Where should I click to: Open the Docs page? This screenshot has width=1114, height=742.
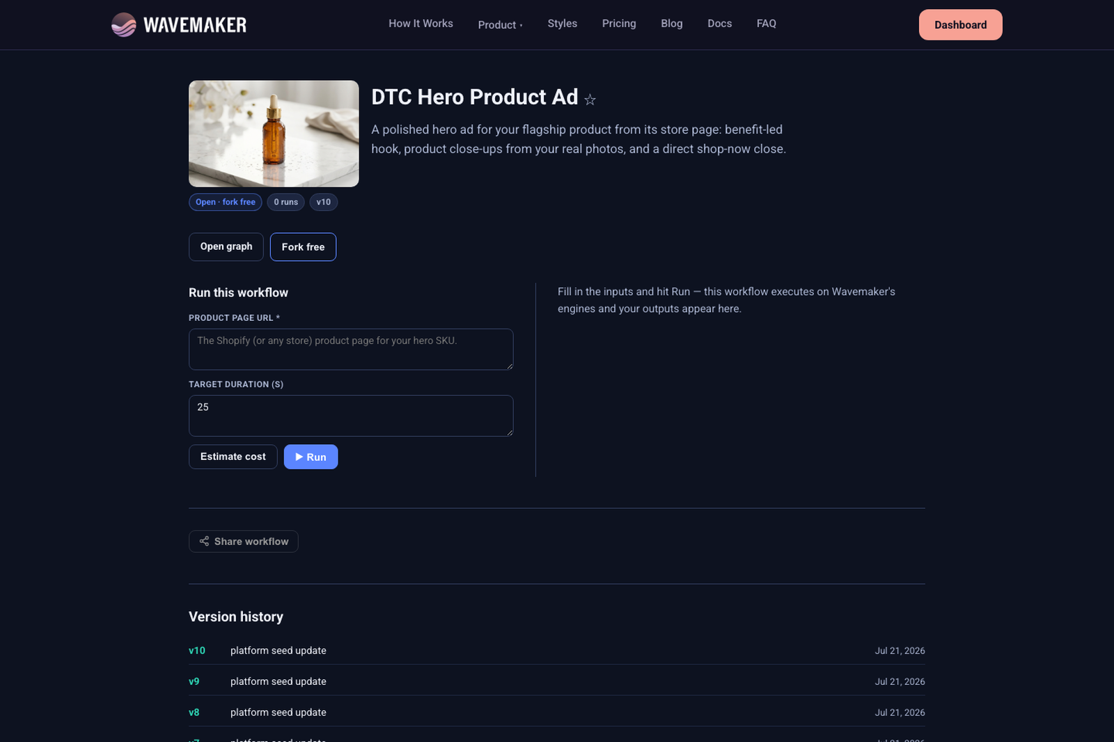click(x=720, y=24)
